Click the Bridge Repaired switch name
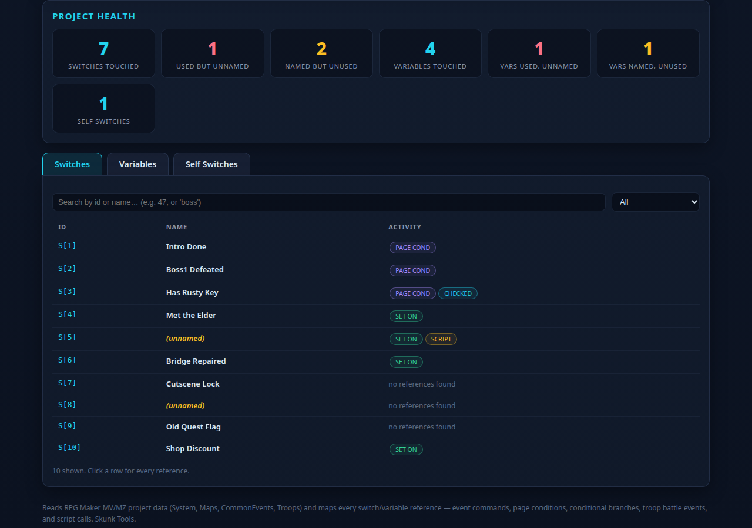Viewport: 752px width, 528px height. (x=196, y=361)
